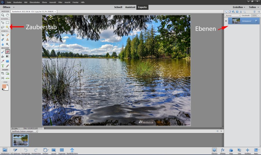Toggle the WZ-Optionen tool options panel

click(15, 151)
